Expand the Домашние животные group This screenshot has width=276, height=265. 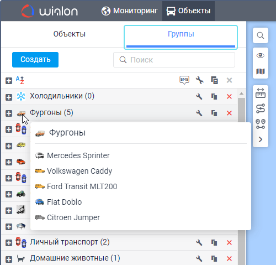[9, 259]
